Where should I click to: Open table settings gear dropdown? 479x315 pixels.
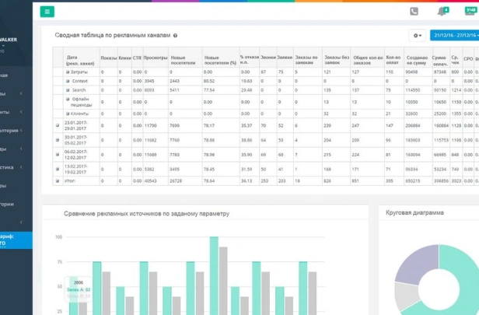click(x=418, y=36)
